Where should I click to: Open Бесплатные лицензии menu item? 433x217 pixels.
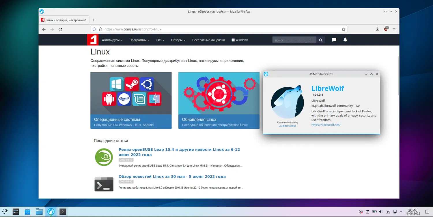coord(209,40)
